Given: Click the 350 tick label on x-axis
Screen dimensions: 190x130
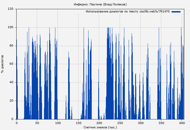Looking at the screenshot, I should 161,123.
